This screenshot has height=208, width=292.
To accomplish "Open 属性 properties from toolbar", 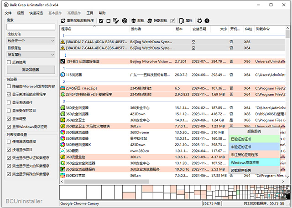I will [186, 21].
